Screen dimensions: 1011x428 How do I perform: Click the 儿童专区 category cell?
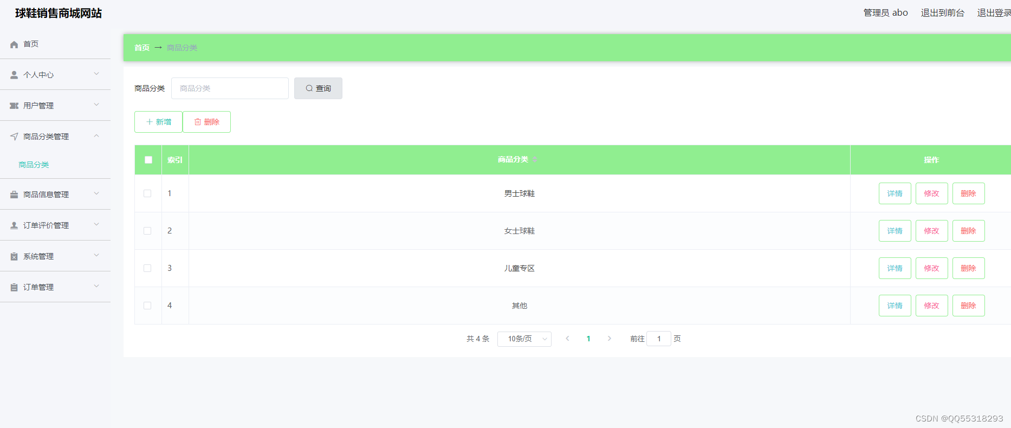coord(520,268)
